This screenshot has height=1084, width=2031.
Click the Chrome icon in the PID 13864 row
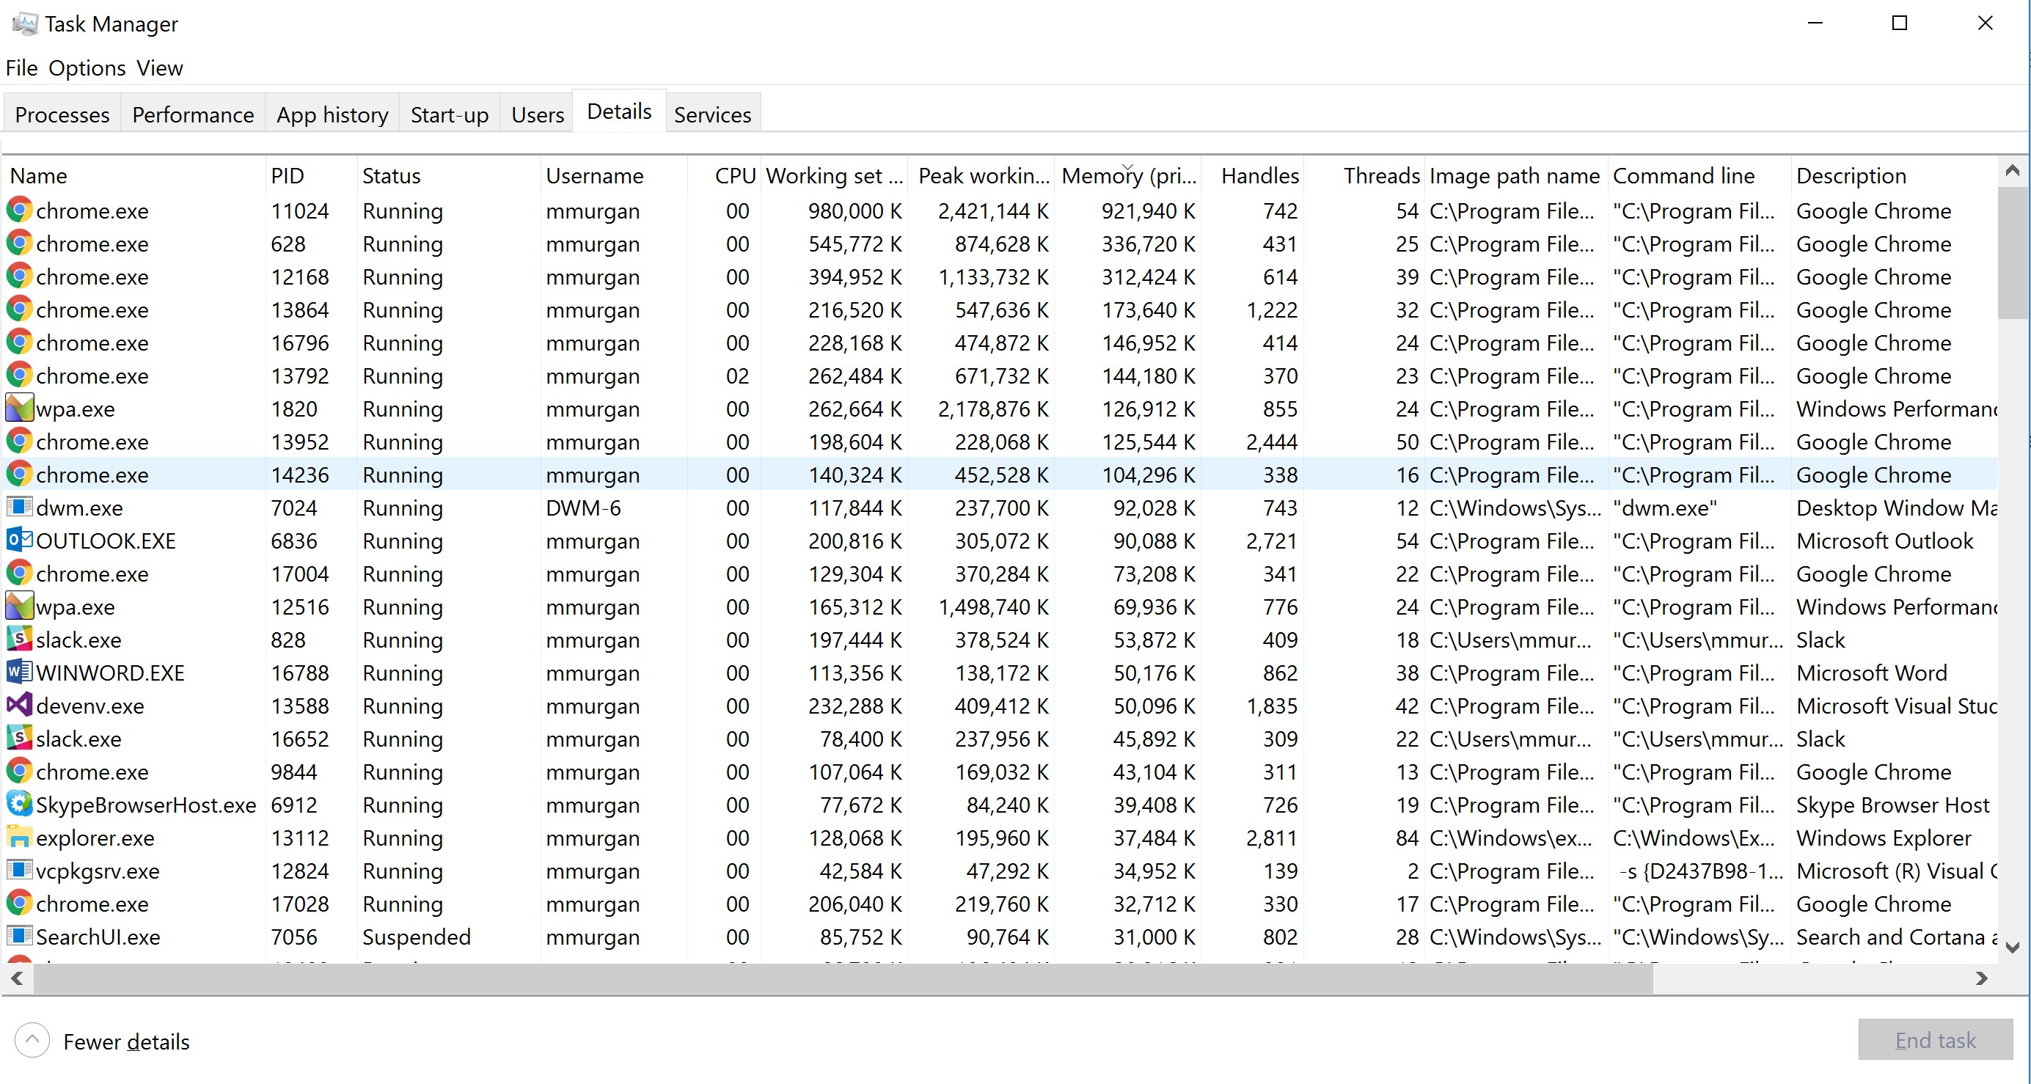[20, 310]
